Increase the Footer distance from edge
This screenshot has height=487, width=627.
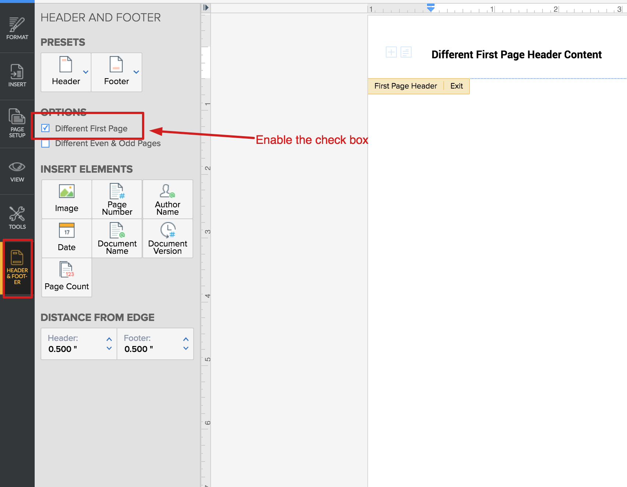[x=186, y=339]
